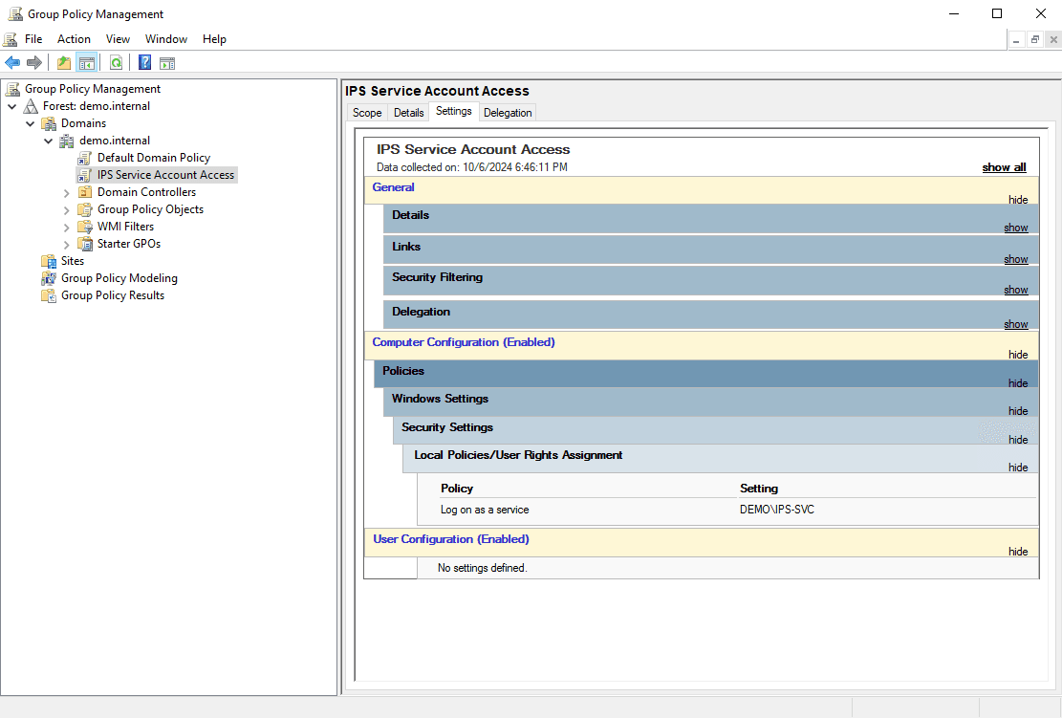Open Help using the question mark icon

(x=144, y=62)
